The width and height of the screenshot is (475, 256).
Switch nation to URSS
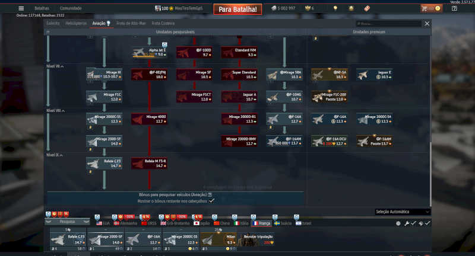[x=149, y=223]
